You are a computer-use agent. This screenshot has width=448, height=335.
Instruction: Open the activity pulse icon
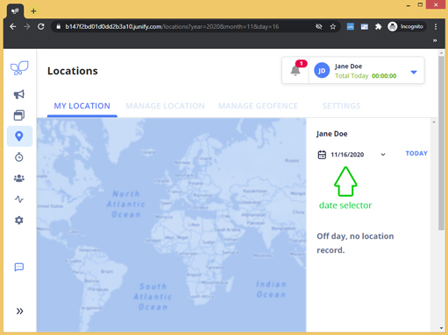click(19, 199)
